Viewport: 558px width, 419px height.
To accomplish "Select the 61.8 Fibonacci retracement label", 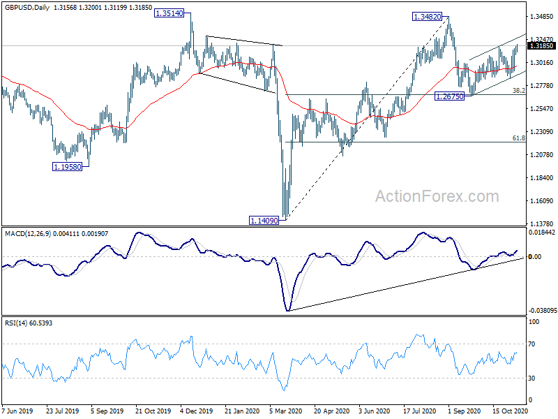I will (519, 138).
